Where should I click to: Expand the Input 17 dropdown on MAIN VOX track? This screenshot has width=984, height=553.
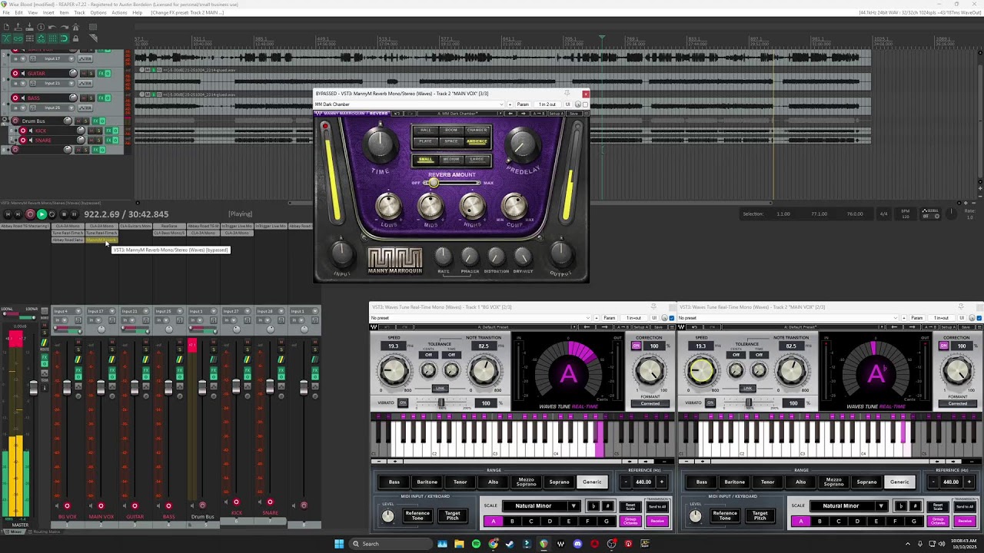pos(71,59)
